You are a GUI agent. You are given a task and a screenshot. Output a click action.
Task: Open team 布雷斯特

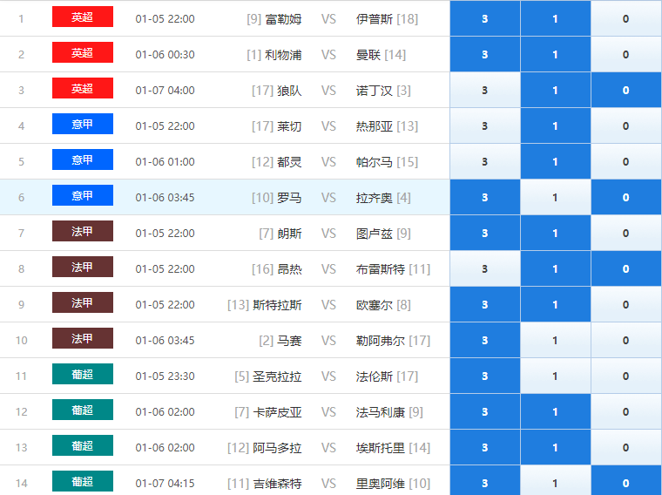381,269
